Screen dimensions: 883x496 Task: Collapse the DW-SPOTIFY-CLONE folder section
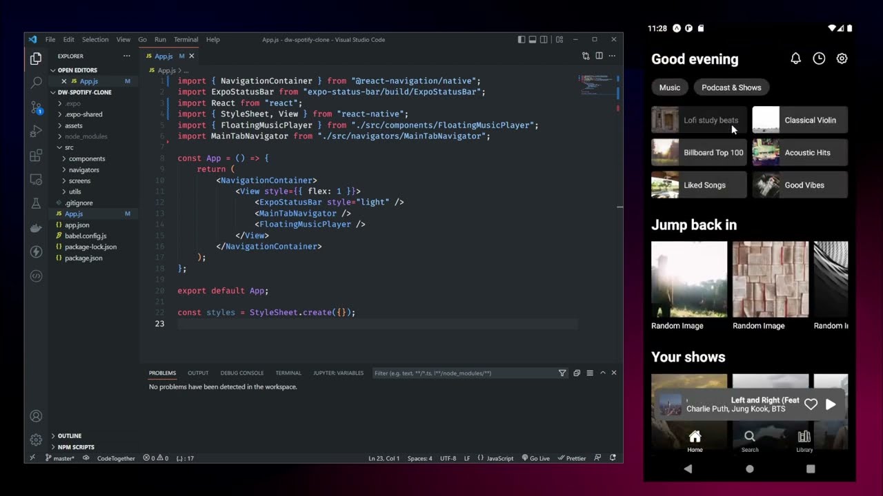pos(84,92)
